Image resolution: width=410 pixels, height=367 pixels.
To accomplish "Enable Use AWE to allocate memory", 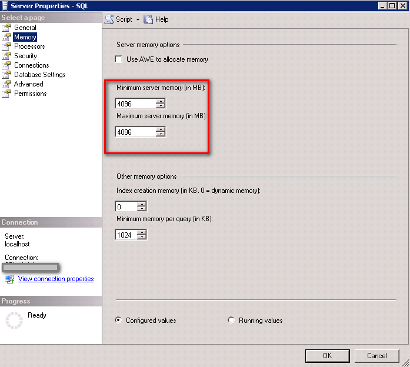I will pyautogui.click(x=118, y=59).
